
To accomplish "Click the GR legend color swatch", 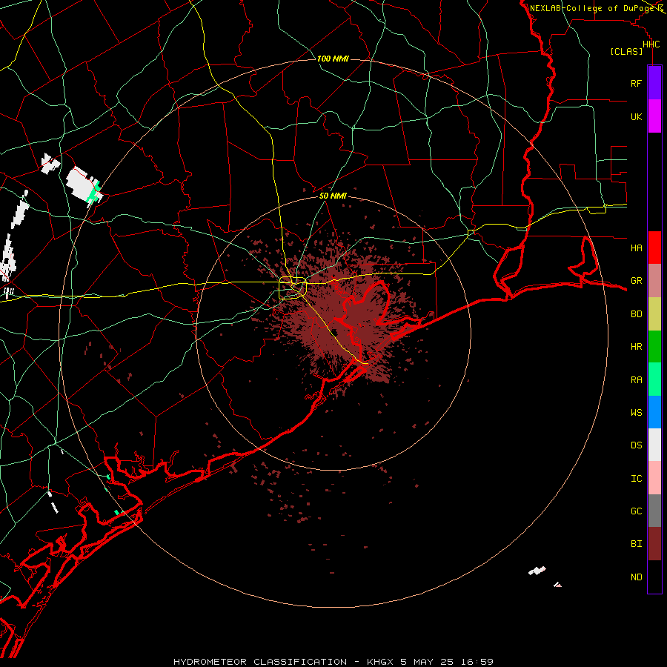I will click(x=654, y=281).
